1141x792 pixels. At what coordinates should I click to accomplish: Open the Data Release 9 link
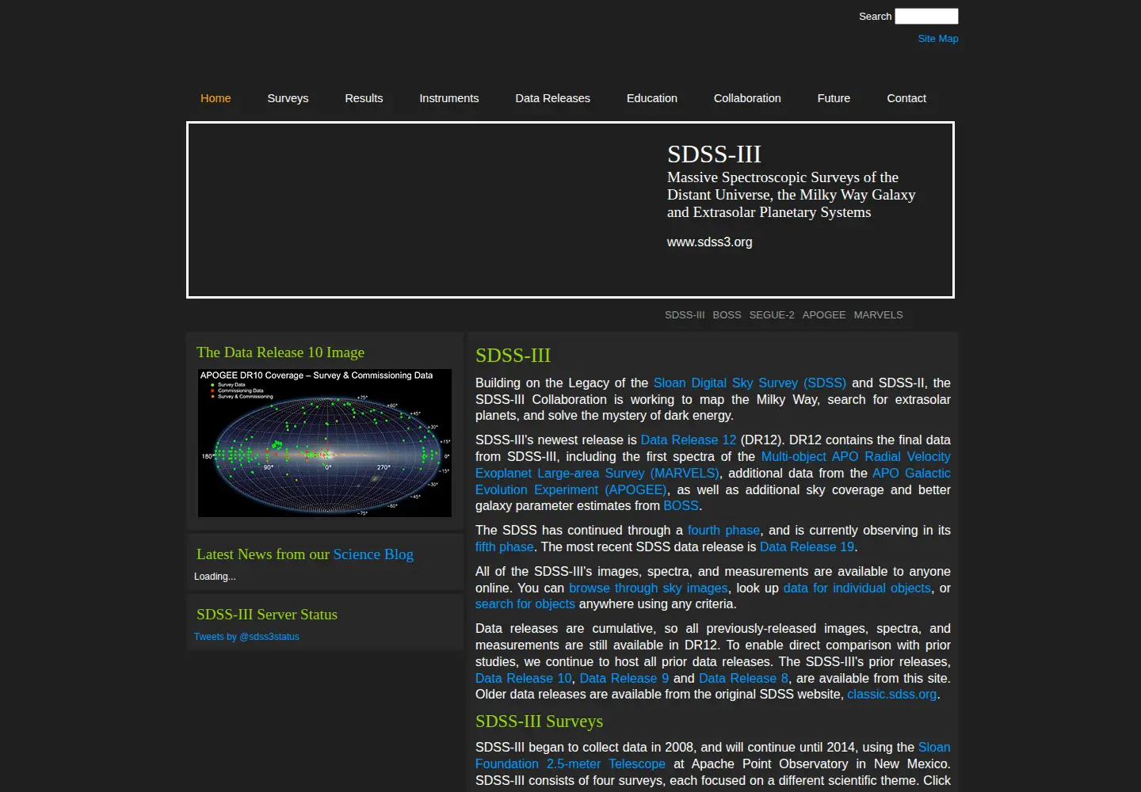(x=624, y=679)
